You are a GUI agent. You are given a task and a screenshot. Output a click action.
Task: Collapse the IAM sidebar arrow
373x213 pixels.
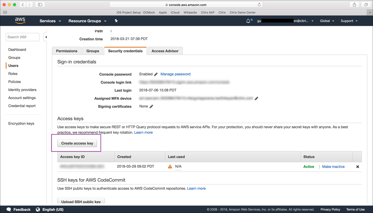[46, 37]
